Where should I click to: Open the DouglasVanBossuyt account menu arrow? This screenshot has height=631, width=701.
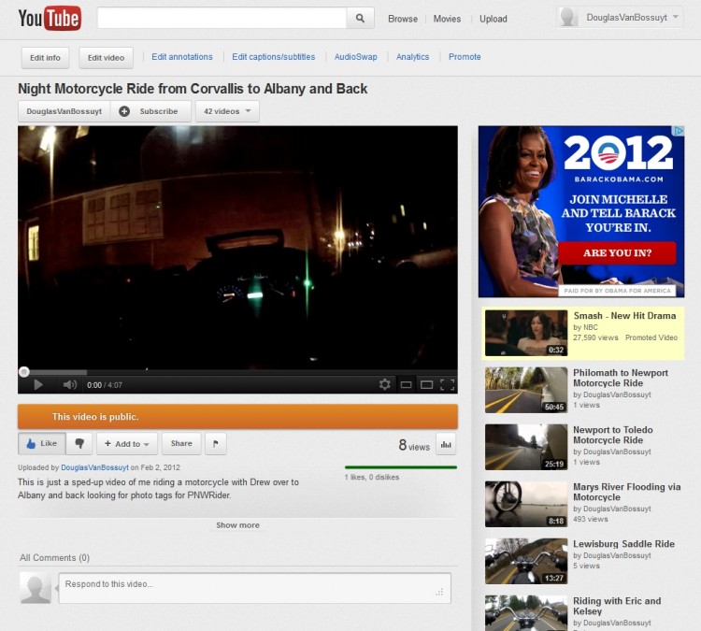(x=676, y=17)
